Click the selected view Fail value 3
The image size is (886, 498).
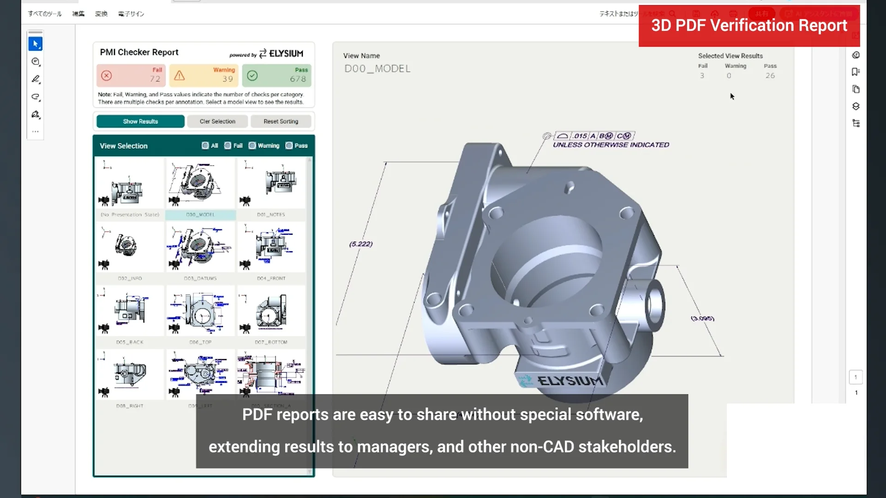click(x=702, y=76)
